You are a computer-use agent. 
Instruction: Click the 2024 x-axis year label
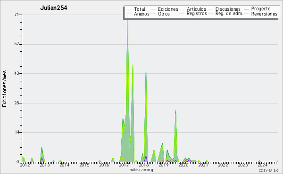tap(263, 165)
